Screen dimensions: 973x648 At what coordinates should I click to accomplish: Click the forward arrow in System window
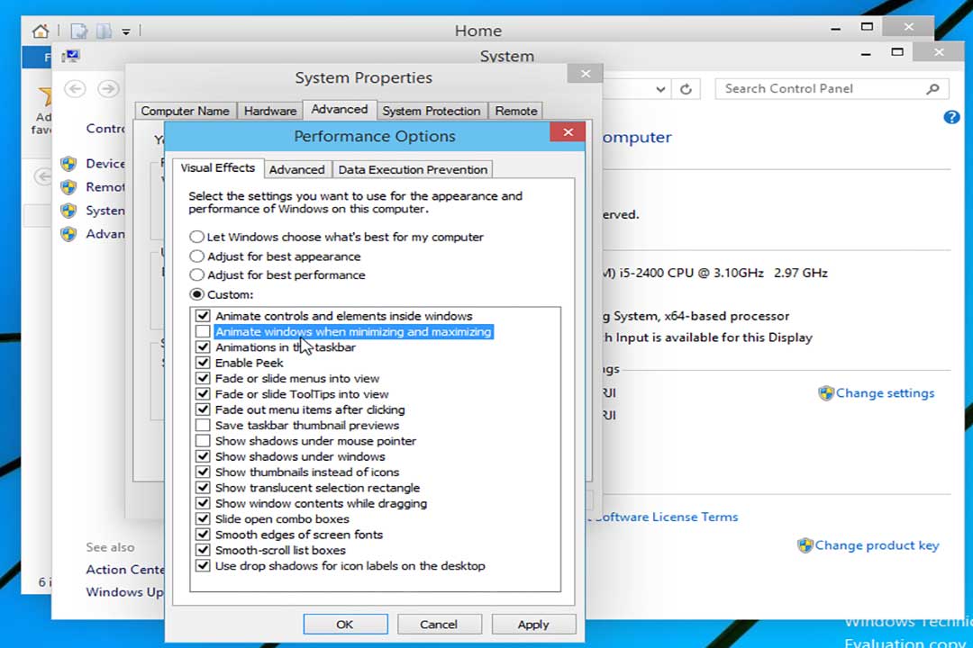coord(109,89)
